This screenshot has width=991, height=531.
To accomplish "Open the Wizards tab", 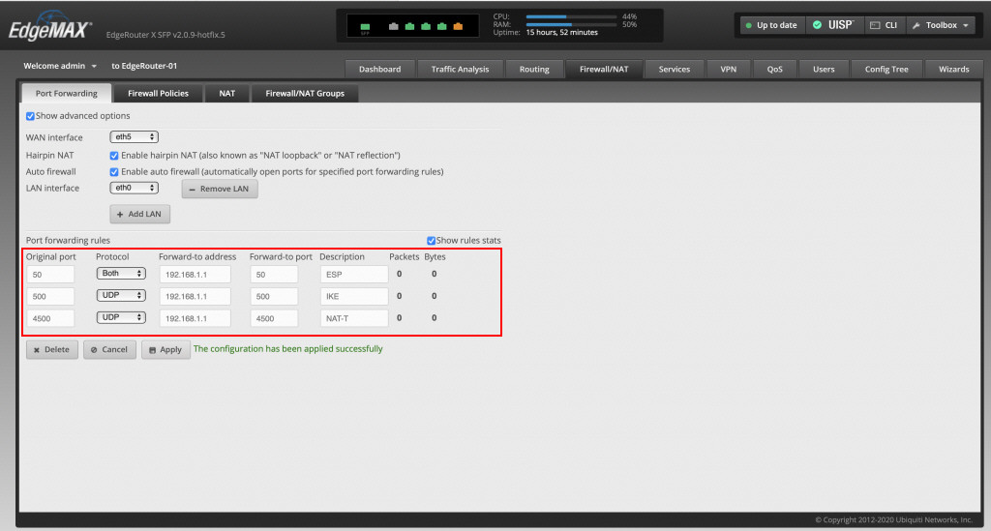I will 953,69.
